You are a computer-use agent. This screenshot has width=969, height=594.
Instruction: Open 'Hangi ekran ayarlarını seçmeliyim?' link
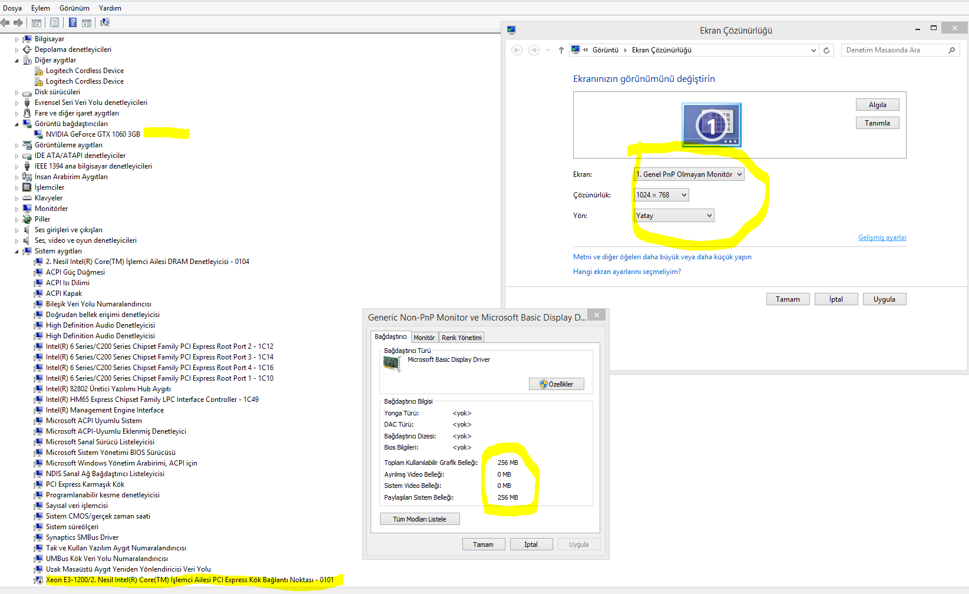627,272
